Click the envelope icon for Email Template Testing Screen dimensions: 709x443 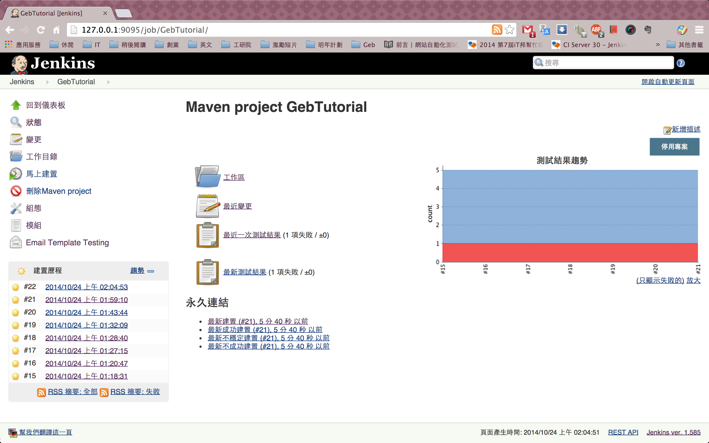pyautogui.click(x=16, y=242)
